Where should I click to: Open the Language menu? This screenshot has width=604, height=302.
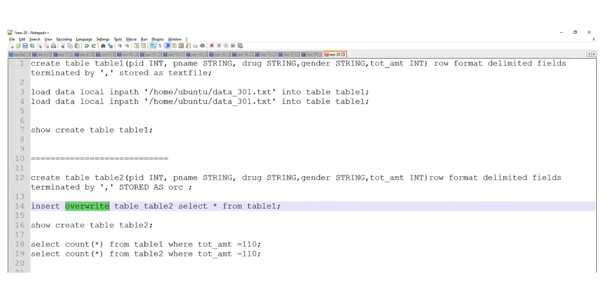coord(84,39)
